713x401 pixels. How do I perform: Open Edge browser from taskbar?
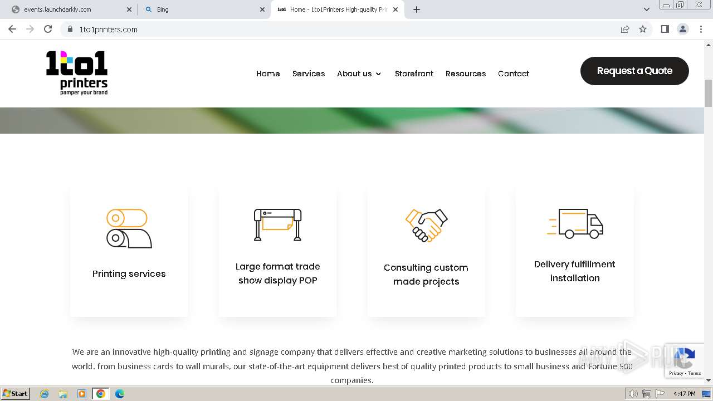[x=120, y=394]
